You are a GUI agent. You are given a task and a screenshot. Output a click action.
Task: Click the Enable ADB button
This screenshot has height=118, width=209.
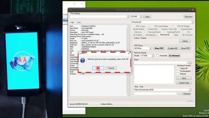[172, 48]
